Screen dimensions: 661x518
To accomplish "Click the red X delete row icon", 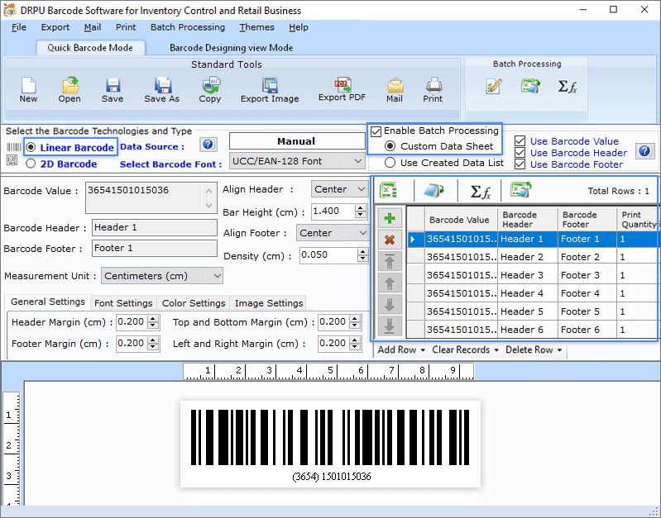I will point(389,240).
